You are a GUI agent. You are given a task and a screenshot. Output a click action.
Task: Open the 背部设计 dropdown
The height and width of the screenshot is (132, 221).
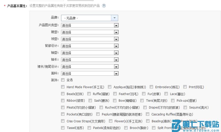(90, 46)
